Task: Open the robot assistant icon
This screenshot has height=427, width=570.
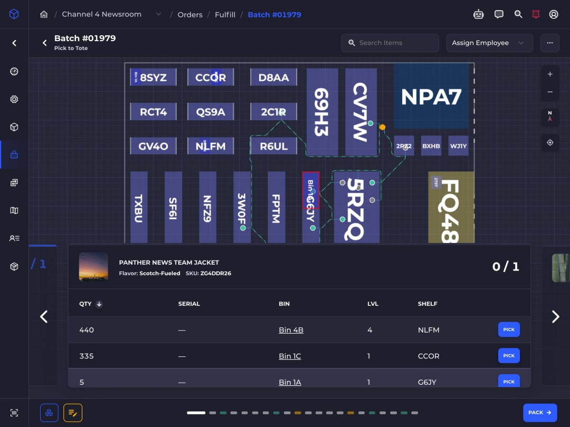Action: [x=478, y=15]
